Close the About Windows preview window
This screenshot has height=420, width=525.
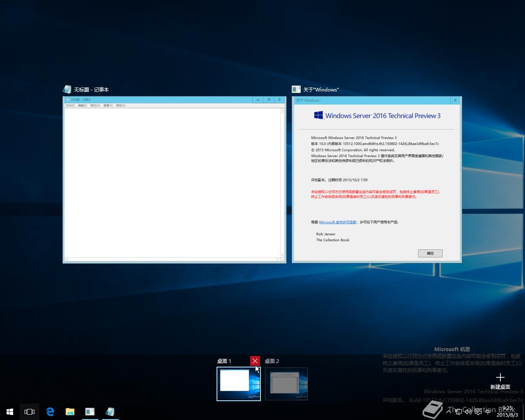455,100
